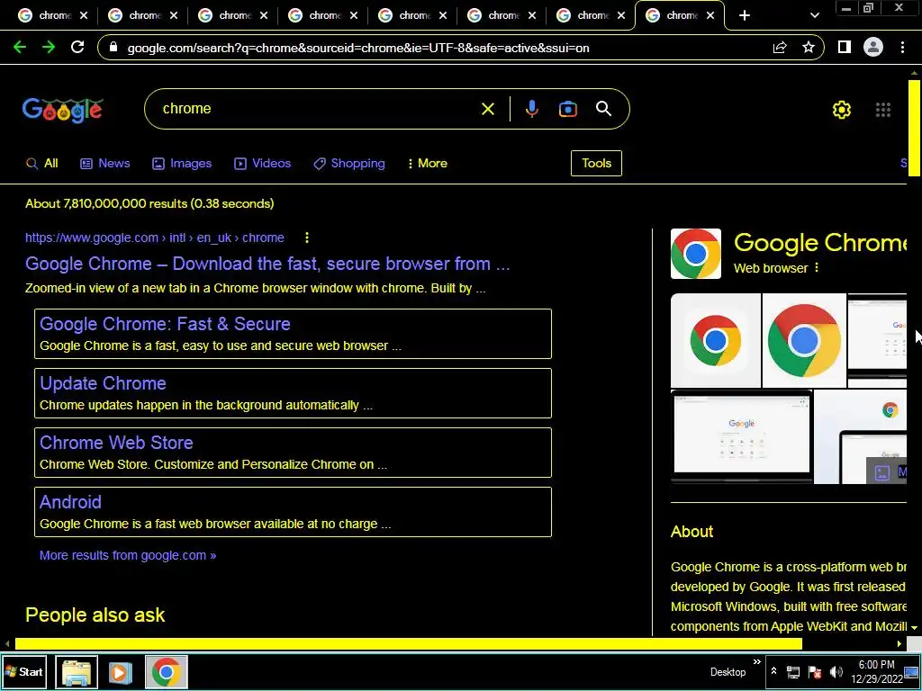Click the Google holiday logo
This screenshot has height=691, width=922.
tap(62, 110)
